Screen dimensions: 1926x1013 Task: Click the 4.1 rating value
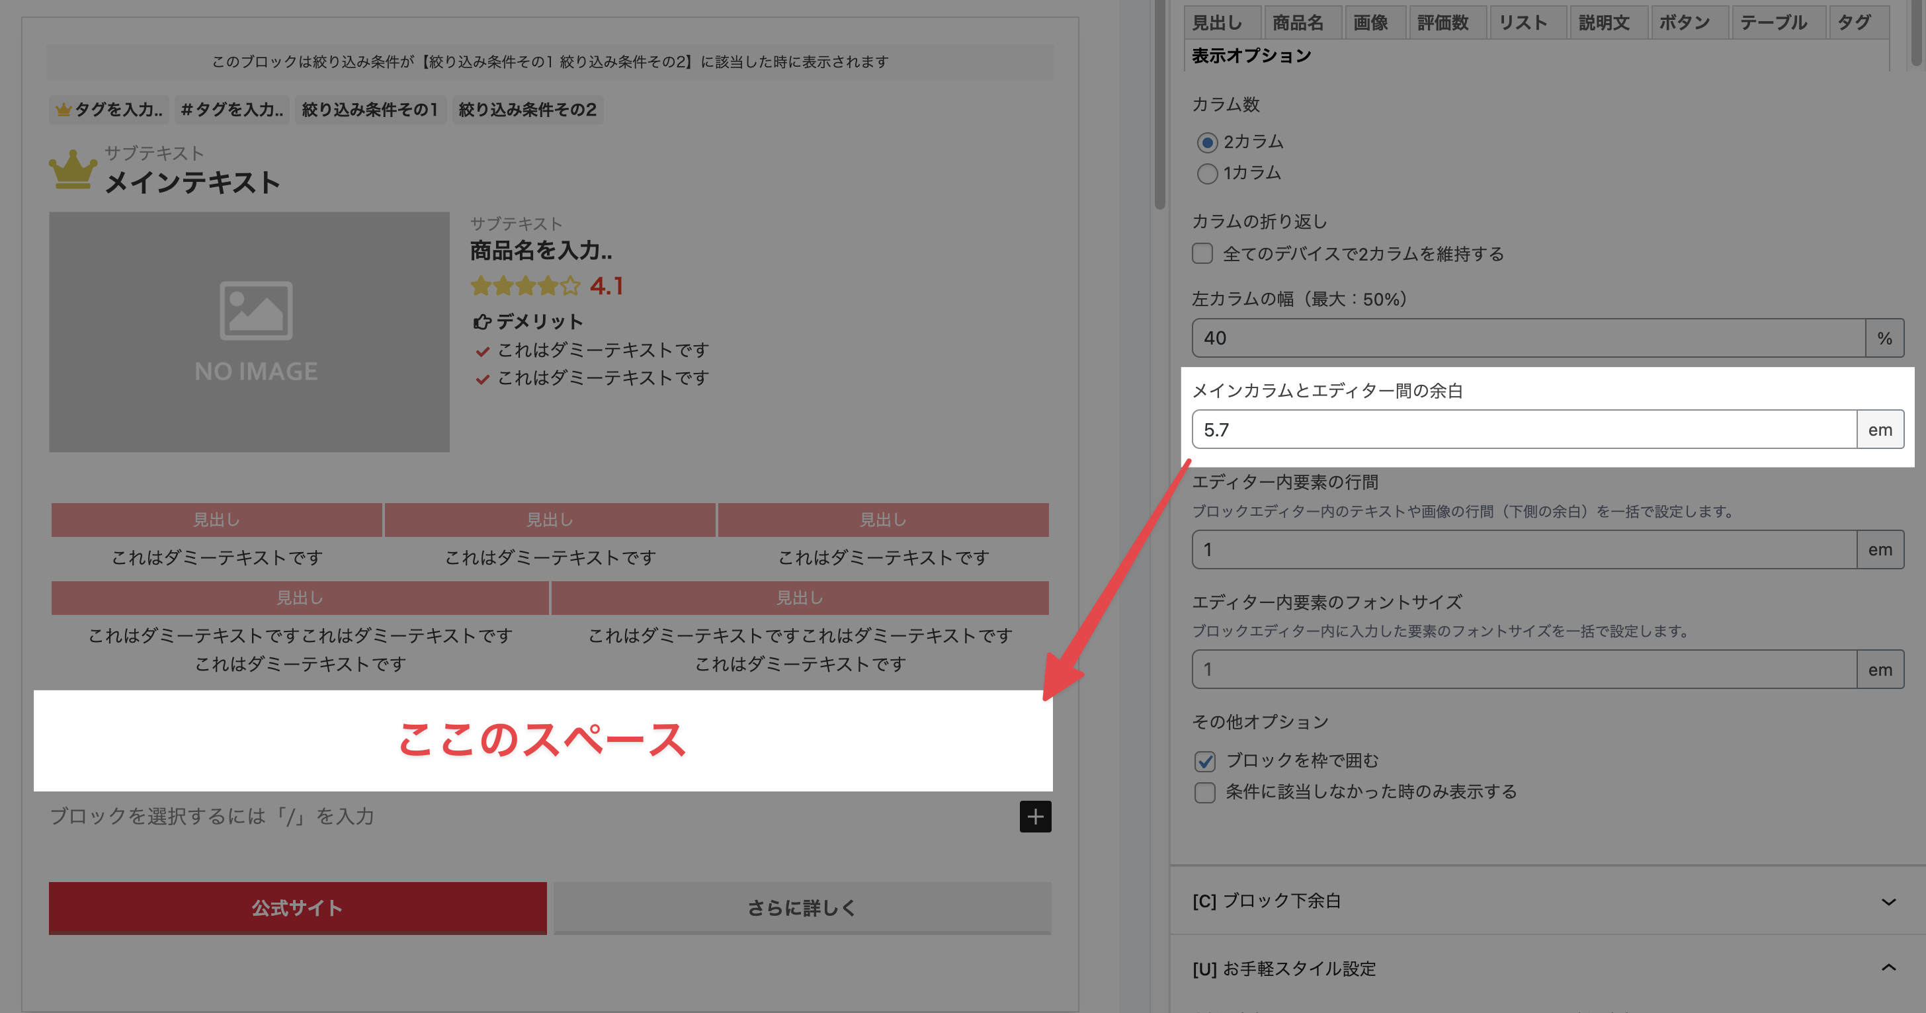tap(607, 286)
